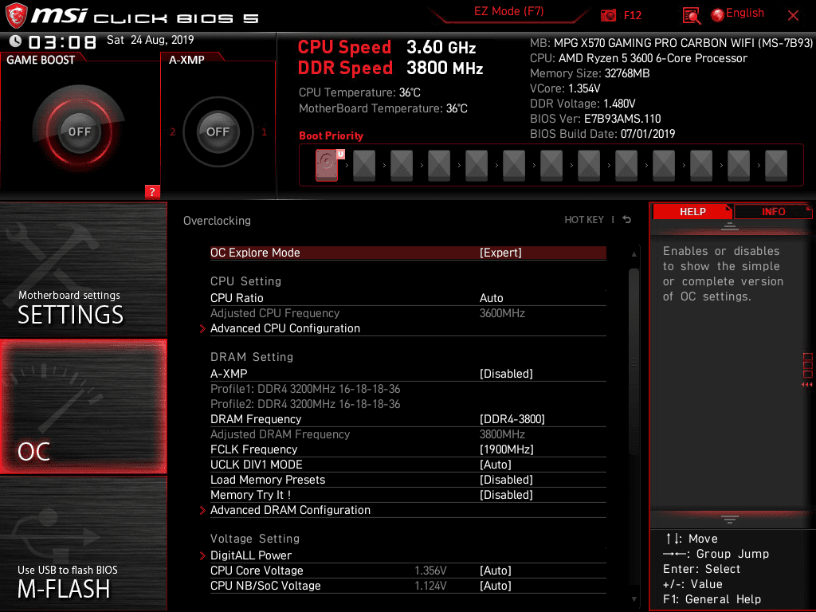Click scrollbar up arrow in Overclocking list
The image size is (816, 612).
(x=634, y=254)
